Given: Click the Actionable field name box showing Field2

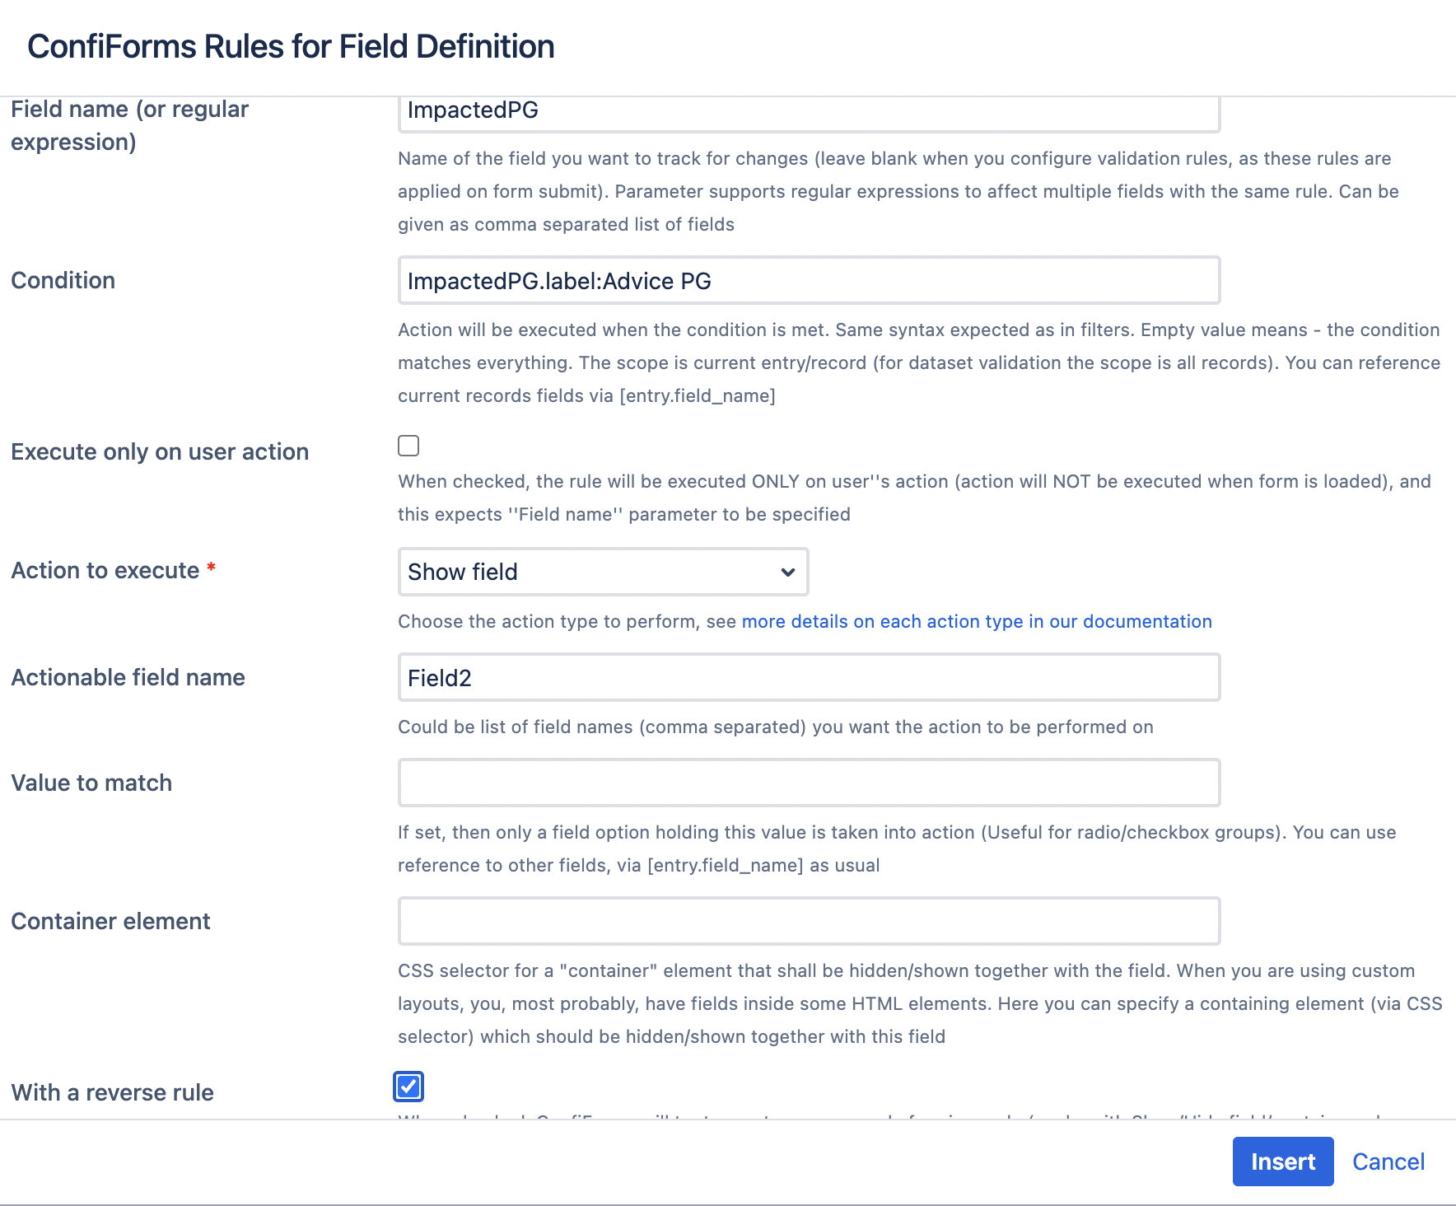Looking at the screenshot, I should coord(807,677).
